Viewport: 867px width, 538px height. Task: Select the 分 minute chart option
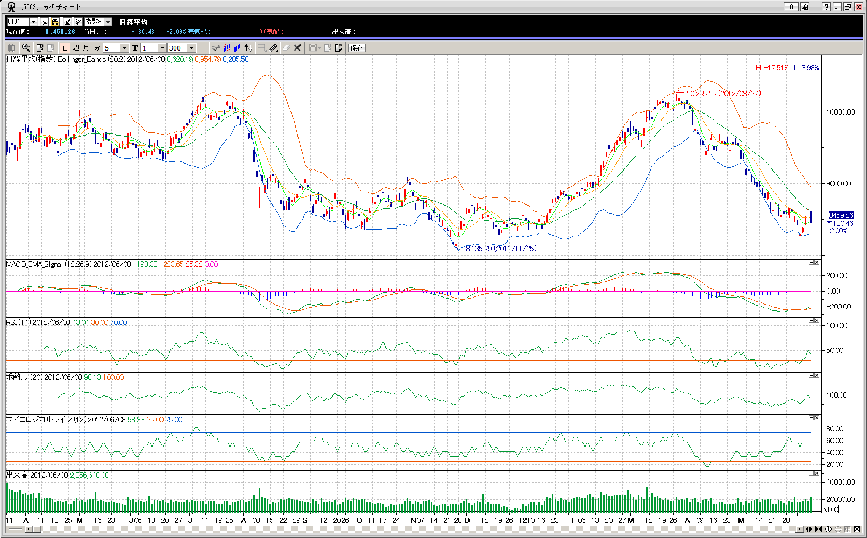(x=97, y=48)
